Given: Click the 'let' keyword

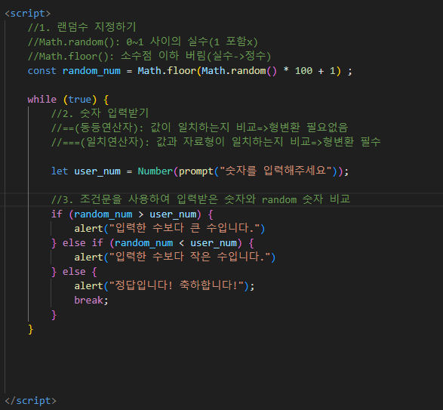Looking at the screenshot, I should (60, 171).
